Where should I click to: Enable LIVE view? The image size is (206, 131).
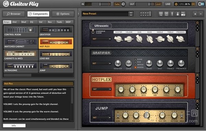click(168, 4)
